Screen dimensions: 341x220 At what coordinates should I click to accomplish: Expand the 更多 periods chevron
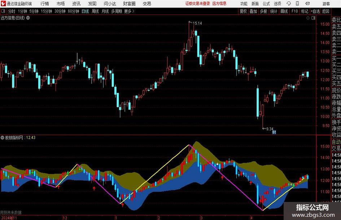coord(130,11)
